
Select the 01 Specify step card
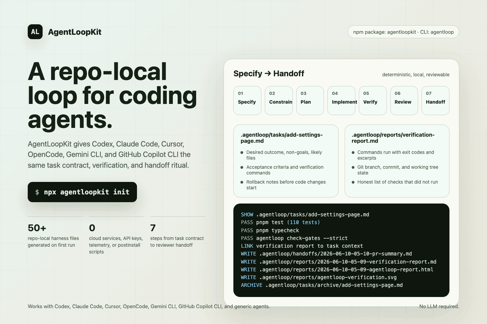click(247, 101)
